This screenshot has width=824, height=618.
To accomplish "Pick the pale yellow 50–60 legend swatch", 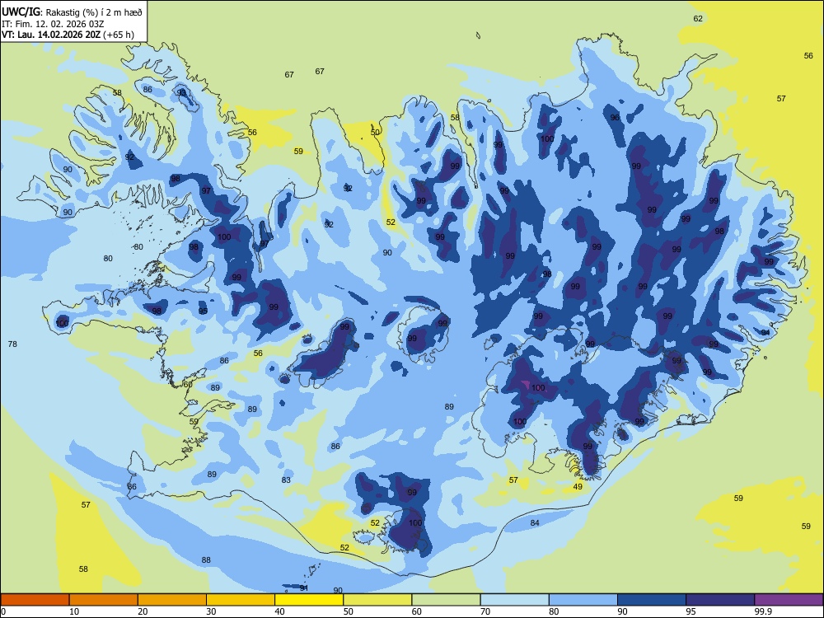I will pyautogui.click(x=377, y=600).
